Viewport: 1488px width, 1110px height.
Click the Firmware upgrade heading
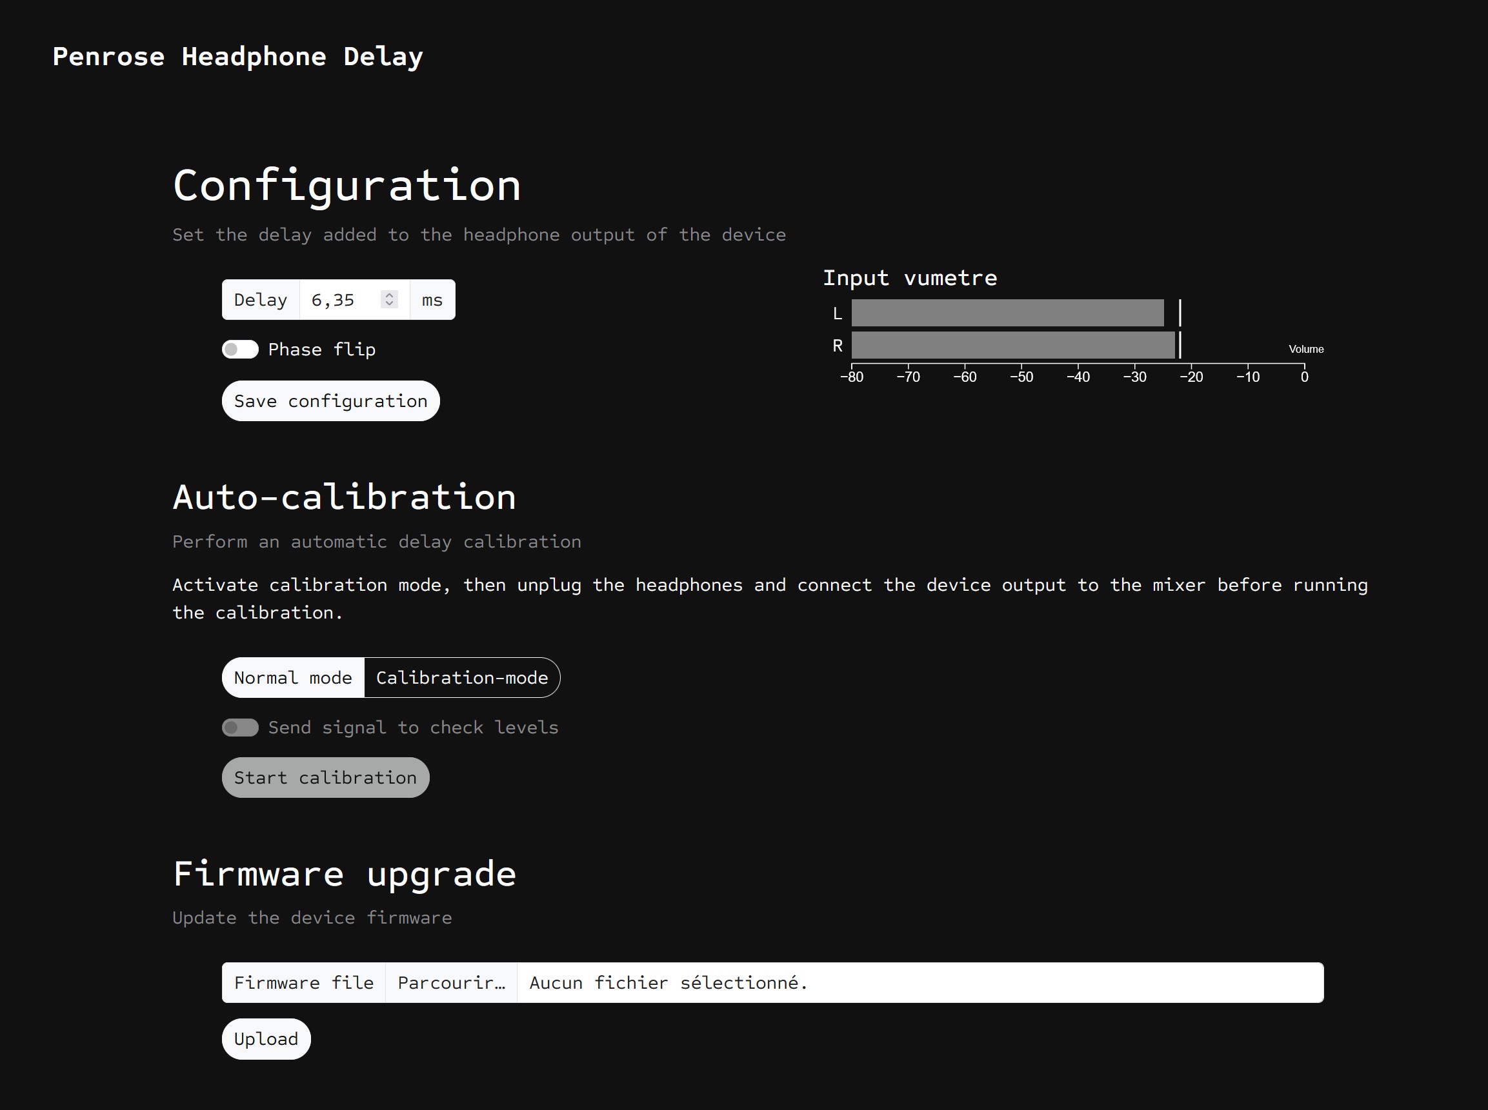(343, 874)
